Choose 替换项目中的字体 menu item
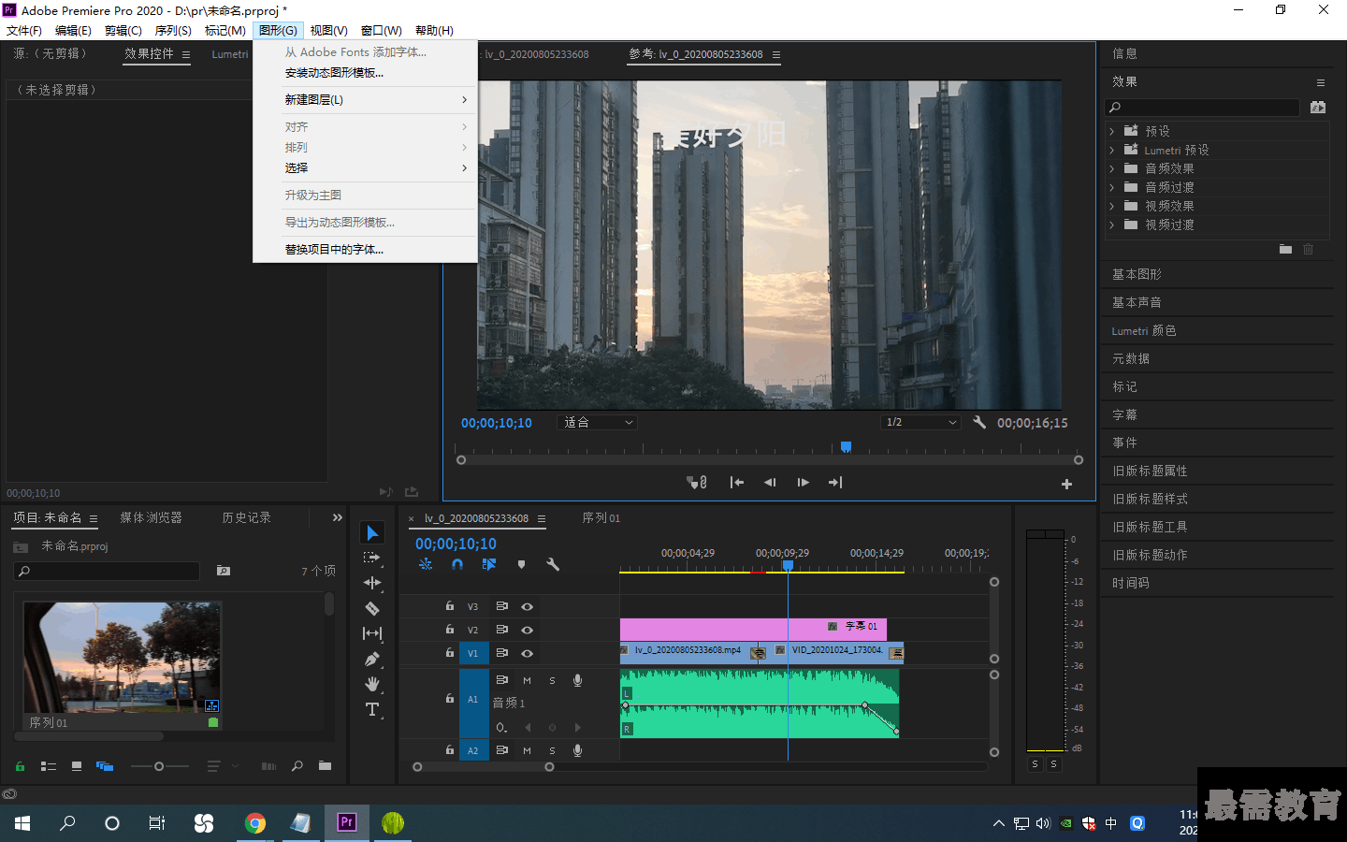 click(365, 250)
